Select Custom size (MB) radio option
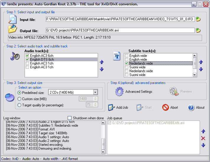The image size is (210, 162). tap(19, 99)
